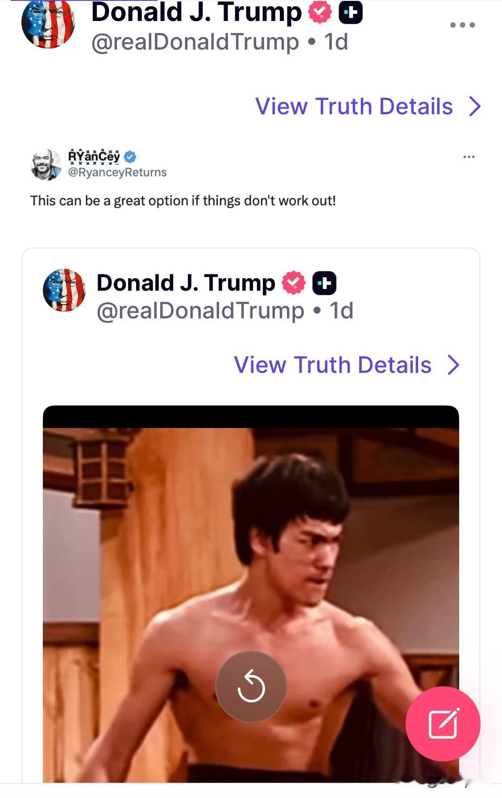Open the quoted @realDonaldTrump handle
Image resolution: width=502 pixels, height=798 pixels.
(200, 310)
